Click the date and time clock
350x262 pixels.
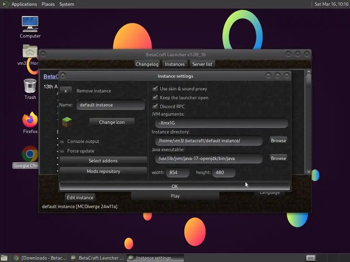pyautogui.click(x=331, y=4)
